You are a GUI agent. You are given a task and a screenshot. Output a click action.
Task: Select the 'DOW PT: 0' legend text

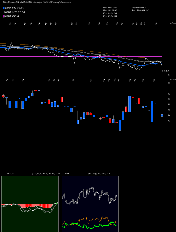[12, 16]
